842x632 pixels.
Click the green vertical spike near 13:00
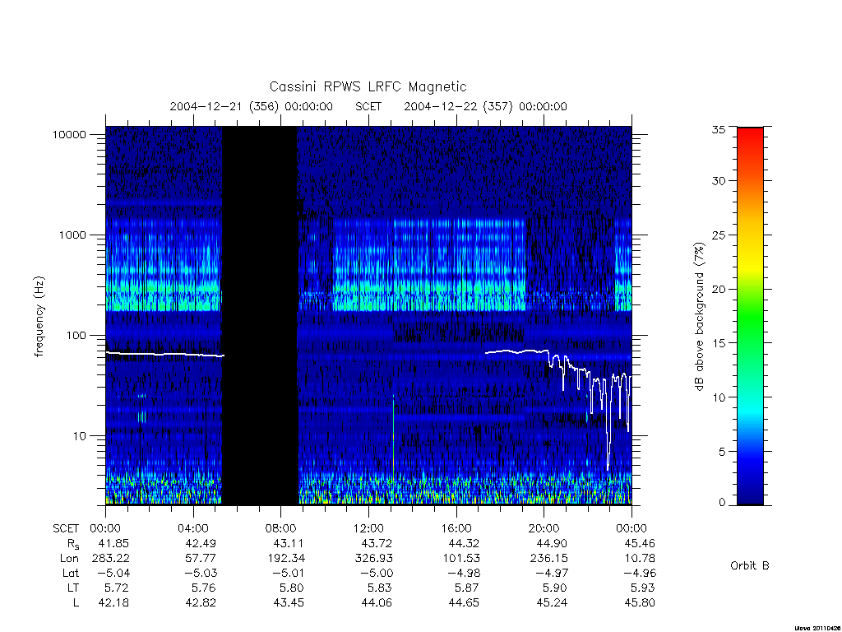[394, 438]
